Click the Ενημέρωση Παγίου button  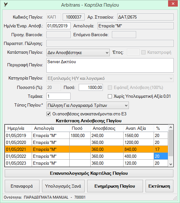pyautogui.click(x=115, y=186)
